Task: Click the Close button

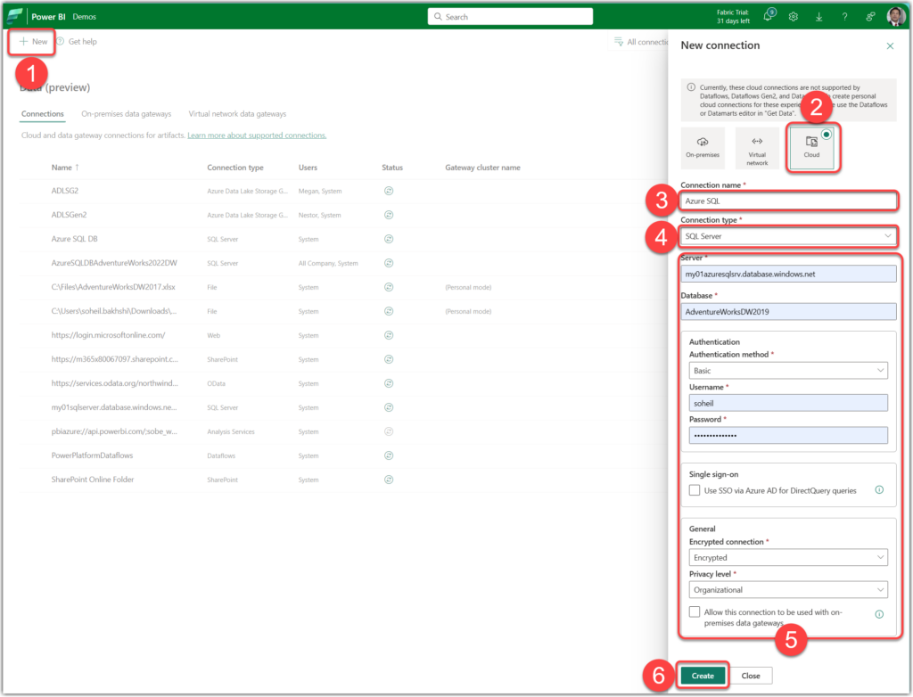Action: click(751, 676)
